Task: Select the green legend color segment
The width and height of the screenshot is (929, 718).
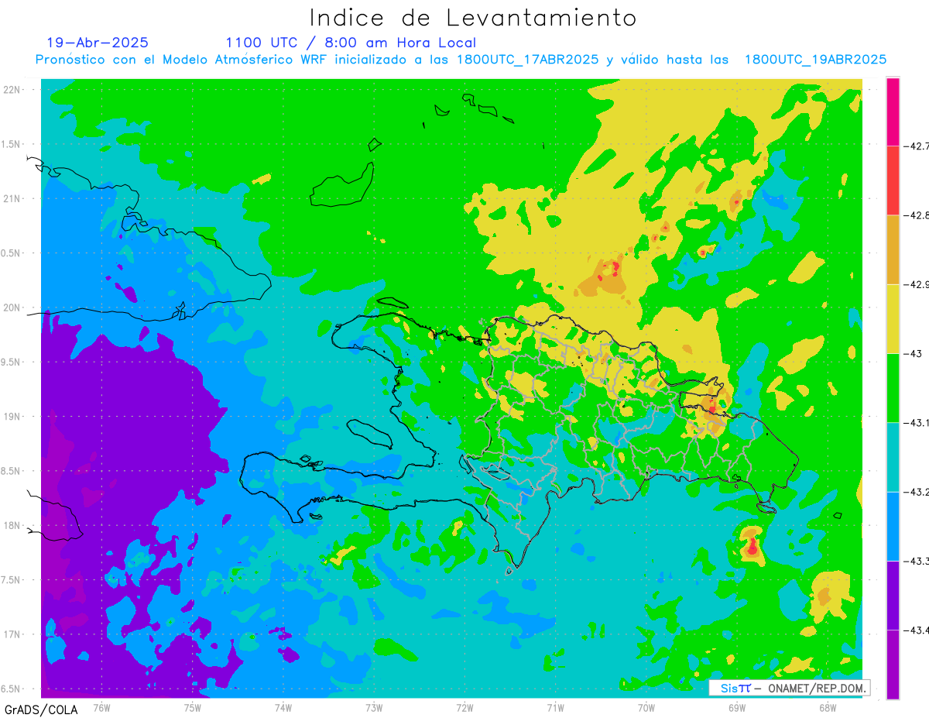Action: [x=893, y=387]
